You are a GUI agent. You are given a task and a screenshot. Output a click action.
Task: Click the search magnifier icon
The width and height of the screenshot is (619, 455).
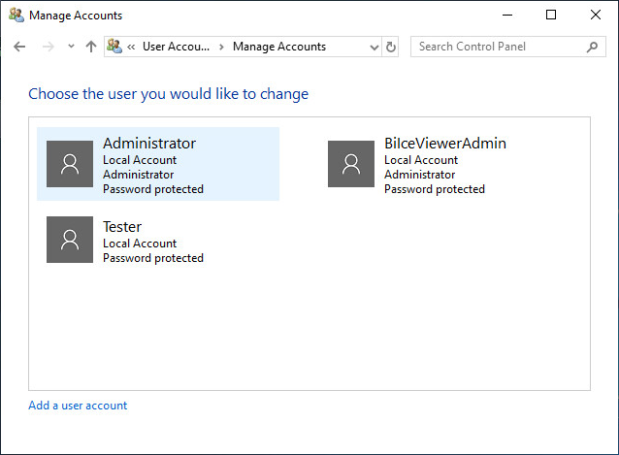coord(592,47)
